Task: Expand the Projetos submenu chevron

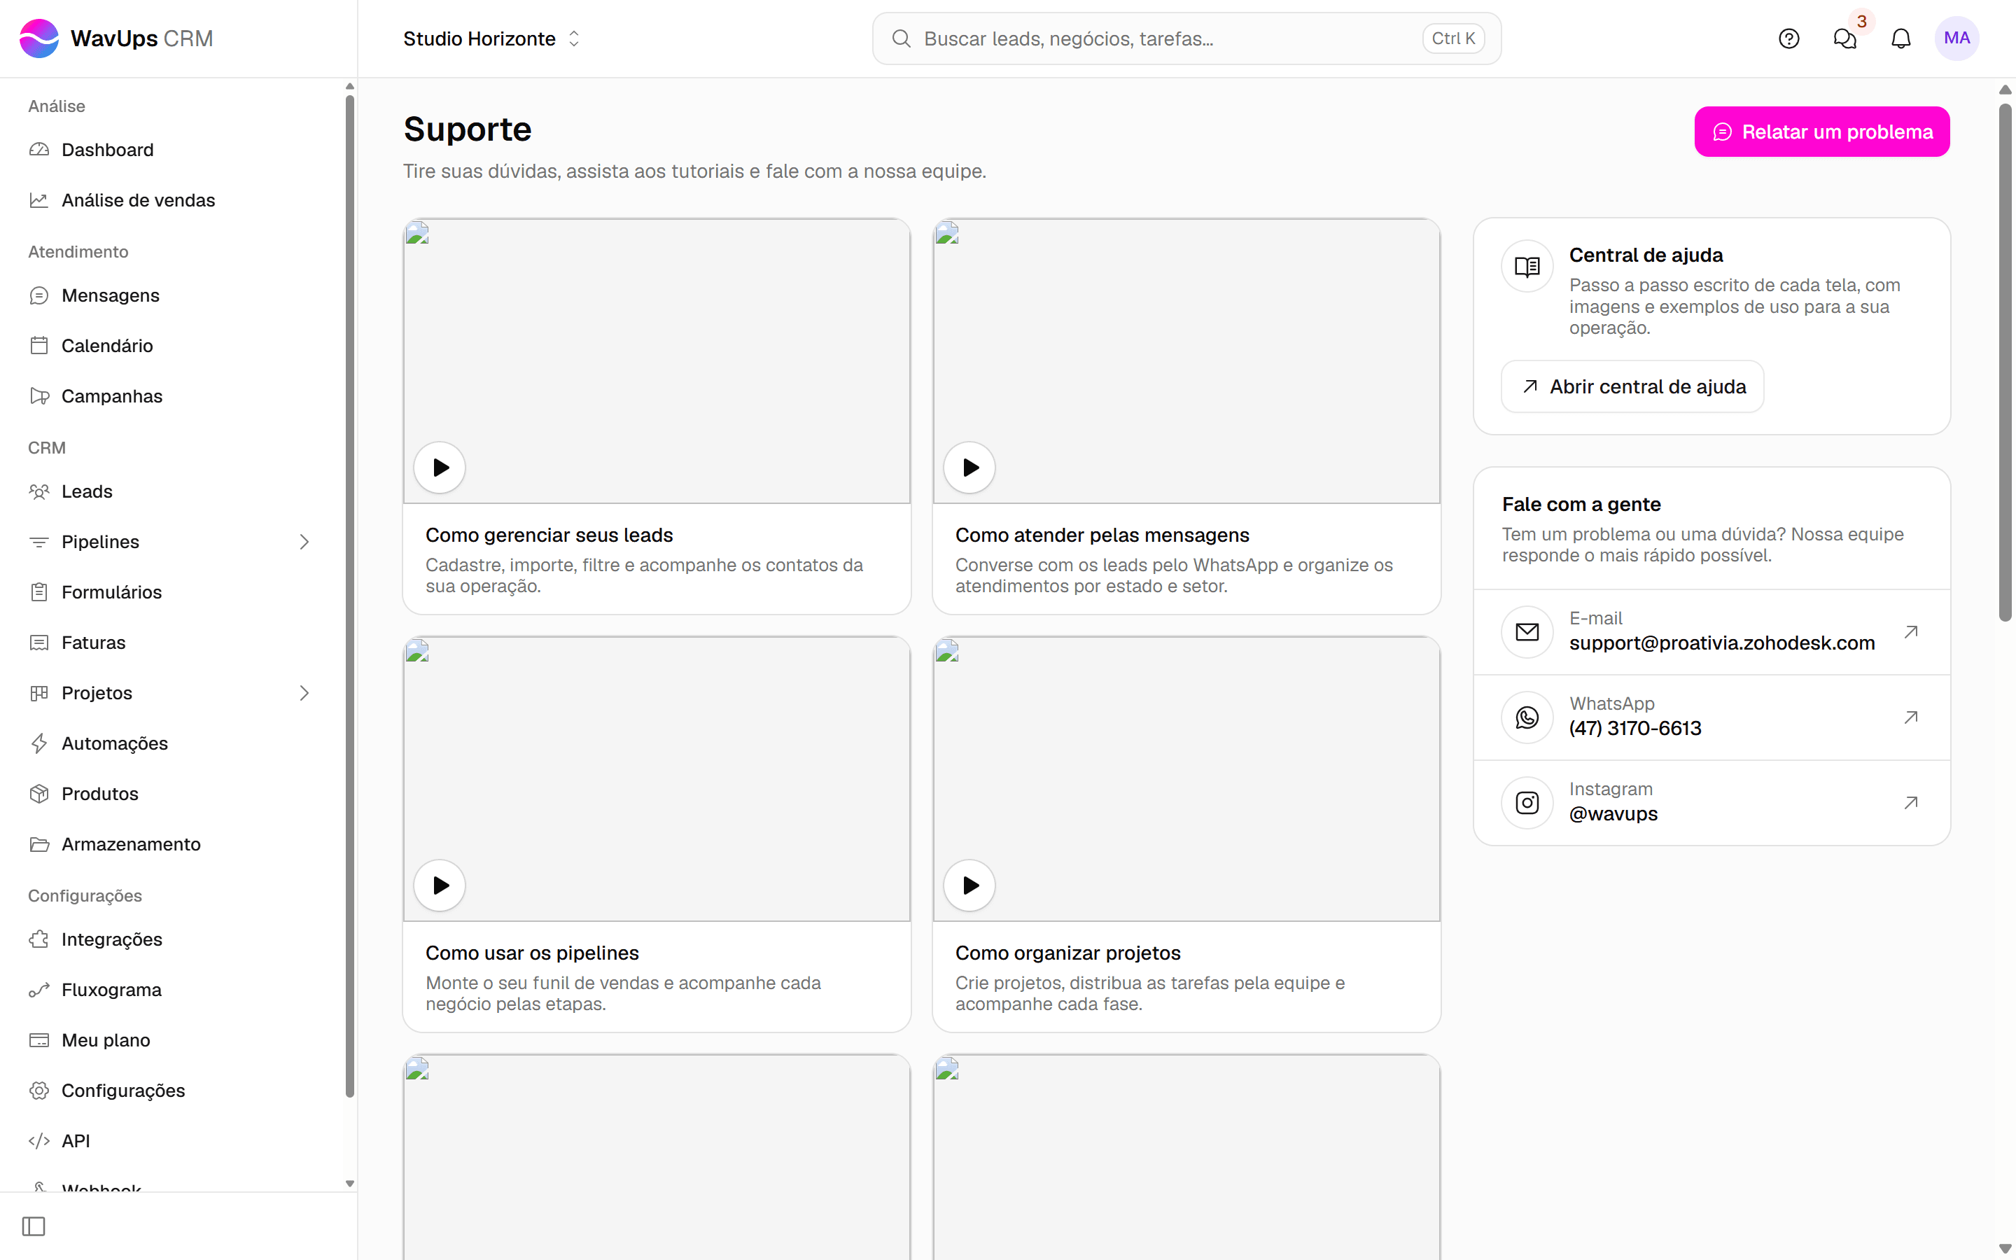Action: point(304,692)
